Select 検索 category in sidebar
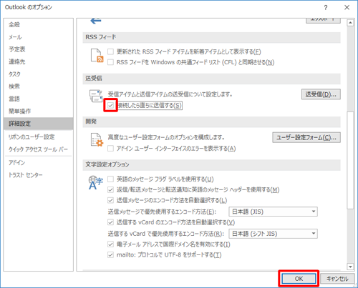This screenshot has height=288, width=358. coord(39,86)
